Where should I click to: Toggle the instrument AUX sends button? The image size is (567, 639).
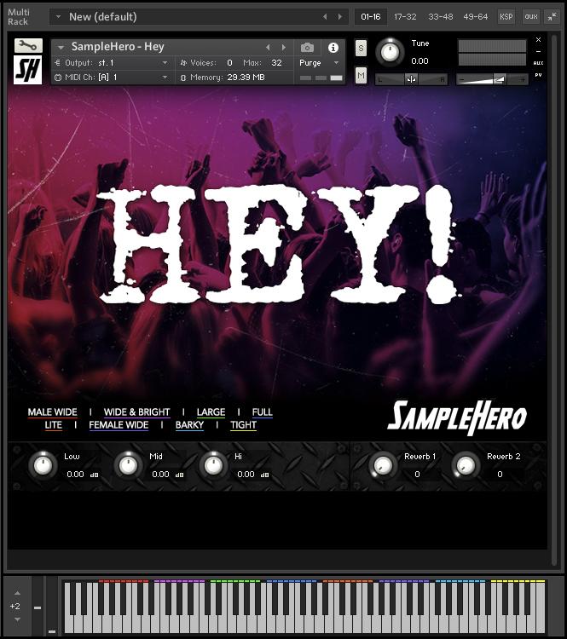tap(539, 63)
